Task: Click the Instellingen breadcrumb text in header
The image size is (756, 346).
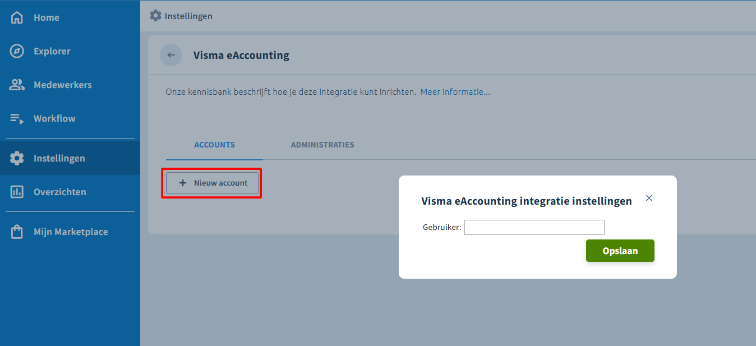Action: 188,16
